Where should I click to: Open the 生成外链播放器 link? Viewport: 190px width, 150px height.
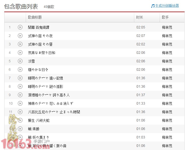pyautogui.click(x=167, y=6)
